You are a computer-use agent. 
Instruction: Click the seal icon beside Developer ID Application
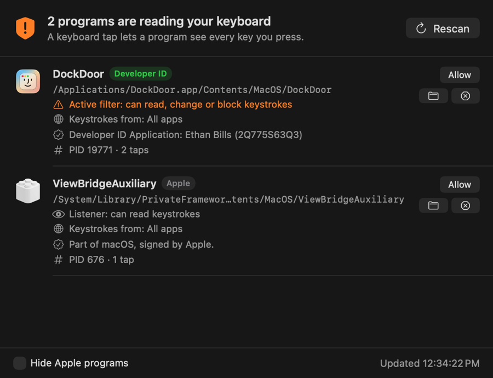(x=59, y=135)
